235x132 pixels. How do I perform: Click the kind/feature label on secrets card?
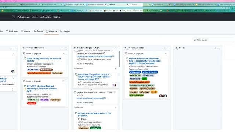click(33, 70)
